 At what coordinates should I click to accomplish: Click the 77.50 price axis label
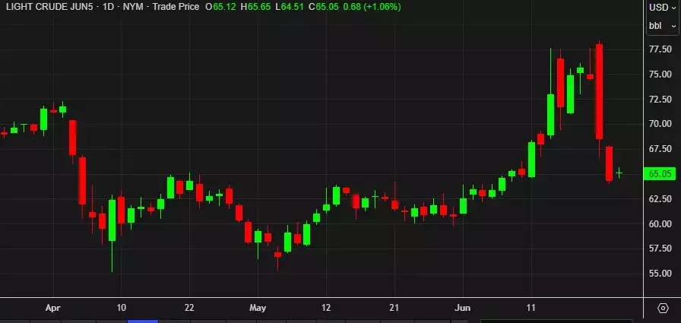click(x=660, y=49)
